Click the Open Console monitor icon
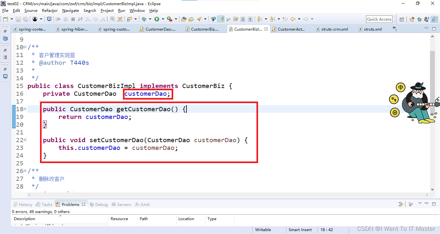 tap(49, 19)
